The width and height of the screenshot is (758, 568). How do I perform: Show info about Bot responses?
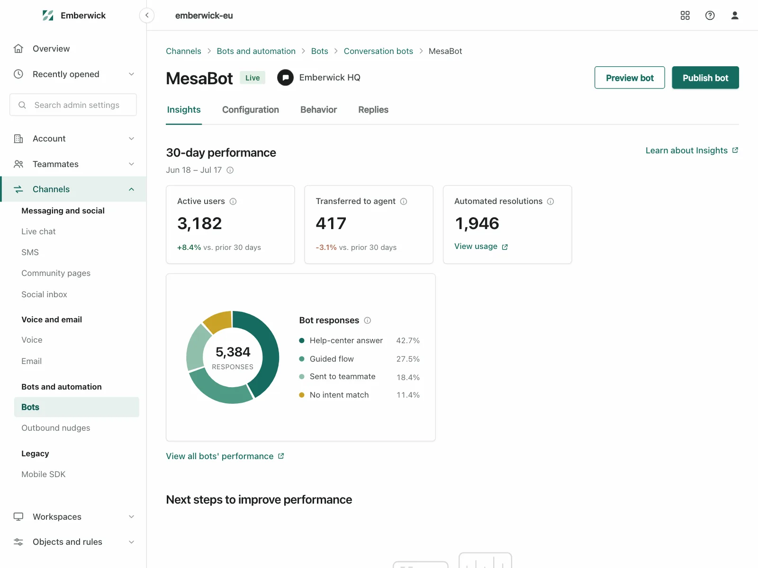click(368, 320)
